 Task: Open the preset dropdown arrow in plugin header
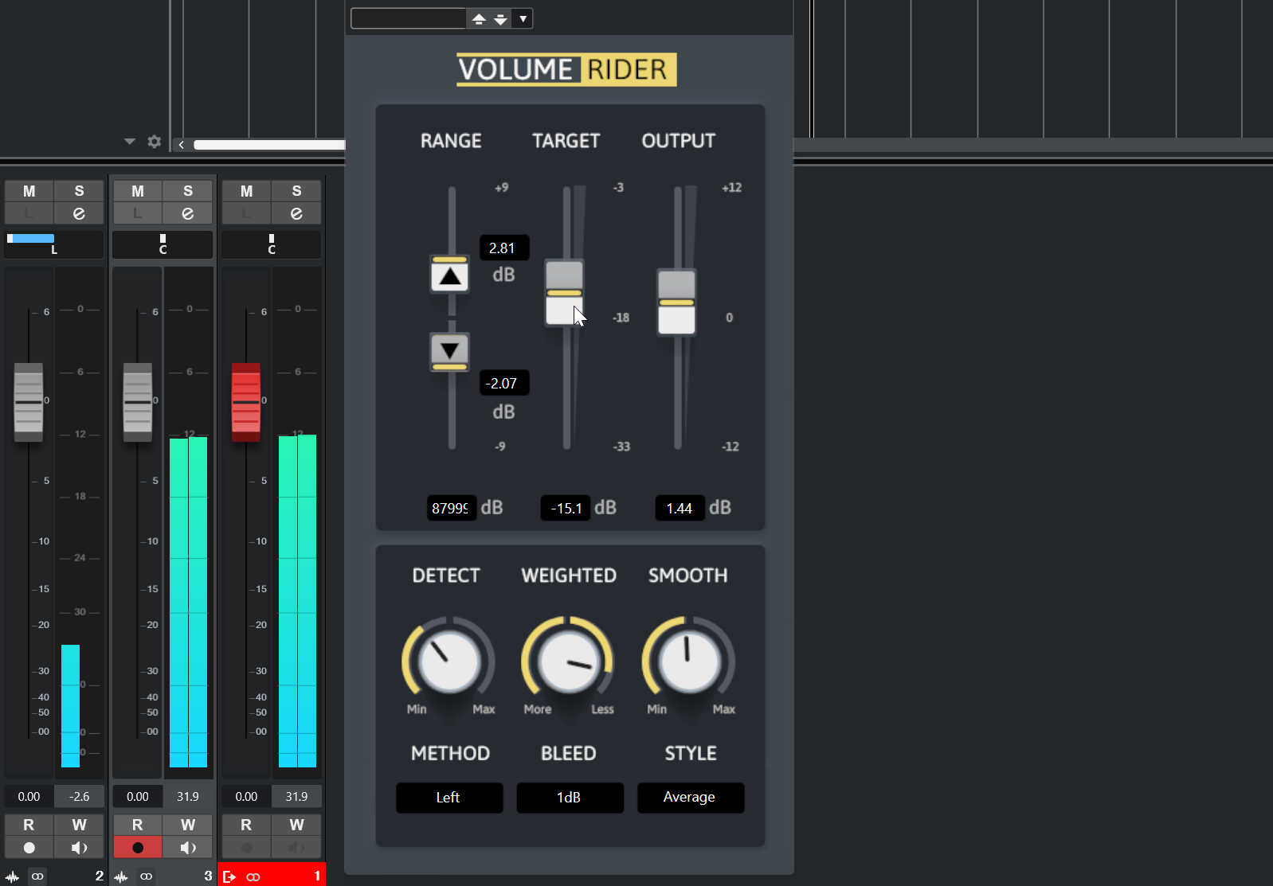[523, 19]
